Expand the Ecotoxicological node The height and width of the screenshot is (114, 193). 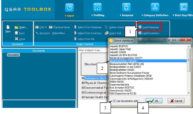pyautogui.click(x=83, y=92)
